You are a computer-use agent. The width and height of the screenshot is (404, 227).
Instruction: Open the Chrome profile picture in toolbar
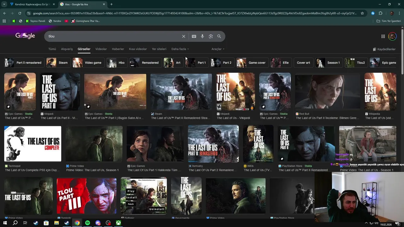(392, 13)
